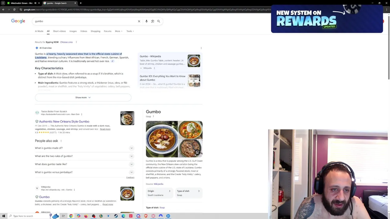Go to the Shopping tab
The height and width of the screenshot is (219, 390).
[x=95, y=31]
